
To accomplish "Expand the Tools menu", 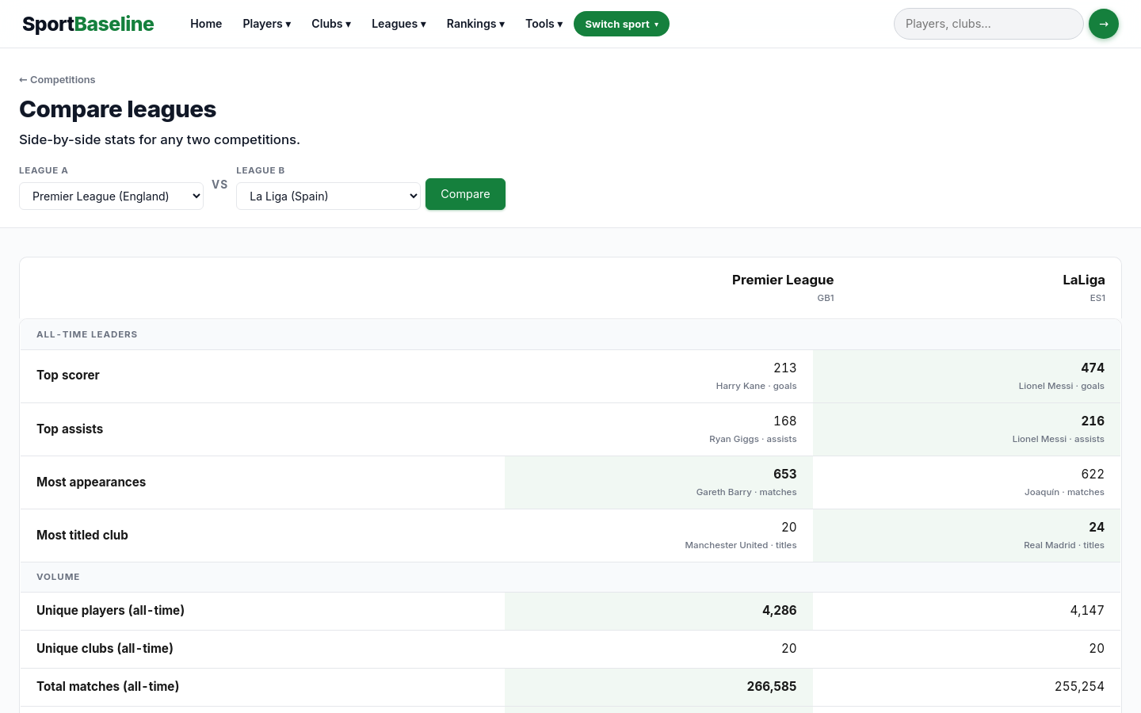I will pos(544,24).
